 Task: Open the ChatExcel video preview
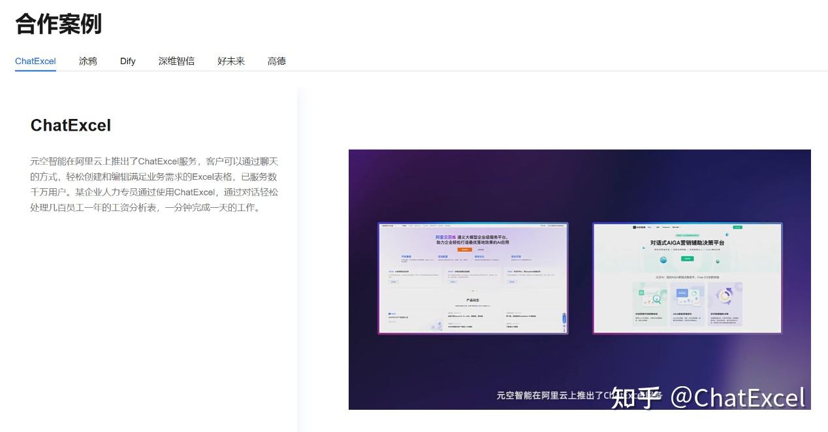(x=579, y=280)
